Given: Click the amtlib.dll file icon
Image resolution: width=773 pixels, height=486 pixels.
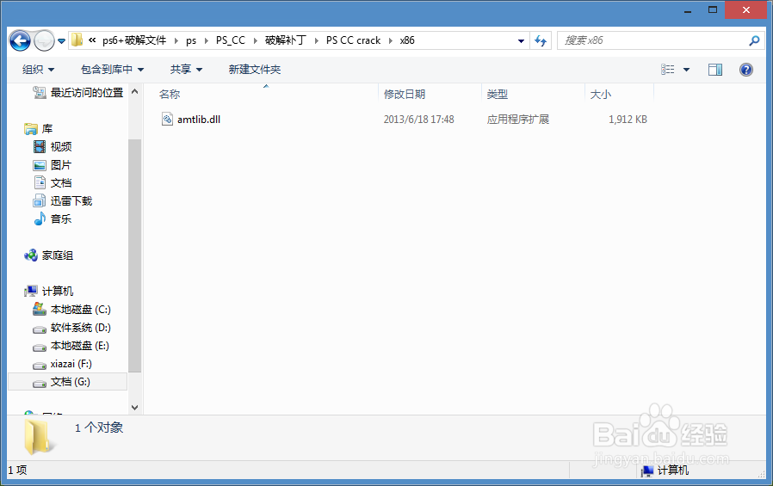Looking at the screenshot, I should [167, 120].
